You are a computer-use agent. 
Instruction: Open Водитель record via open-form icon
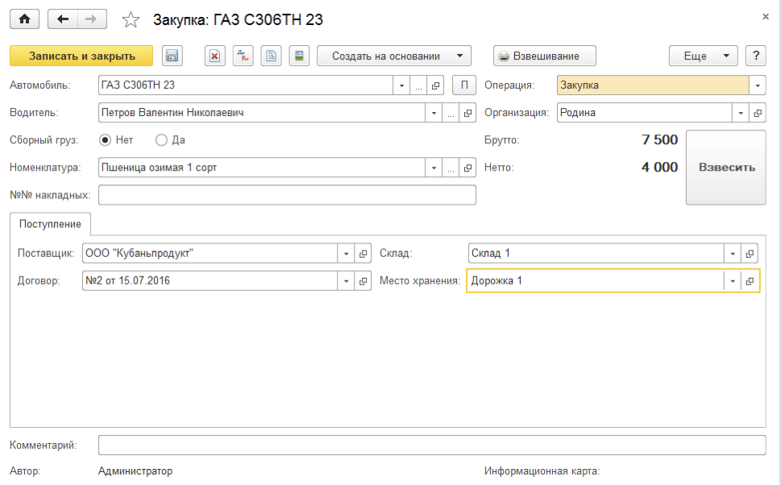pyautogui.click(x=467, y=113)
